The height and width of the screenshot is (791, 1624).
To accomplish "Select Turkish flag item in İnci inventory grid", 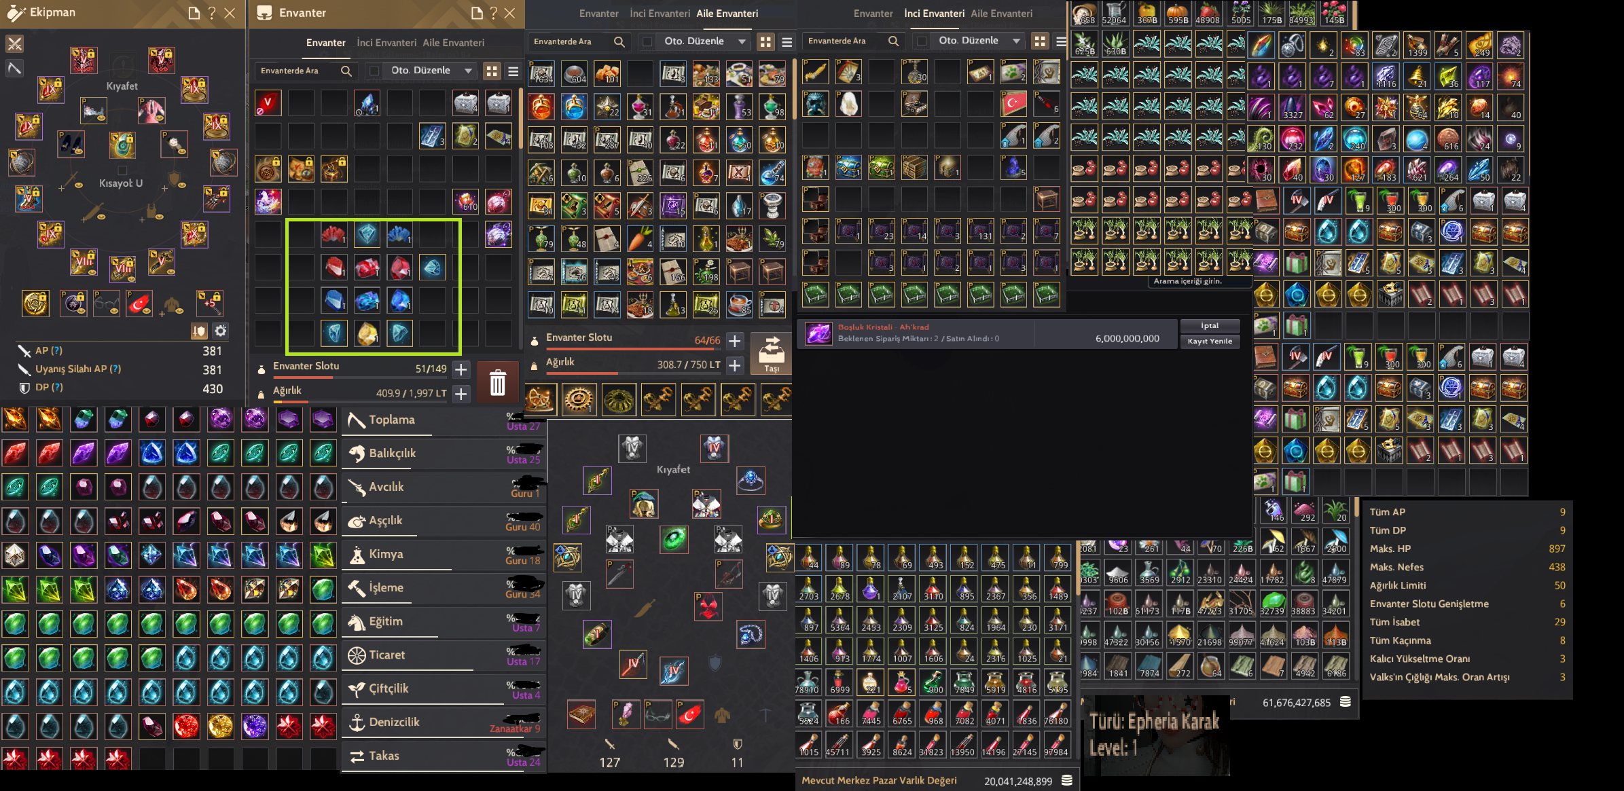I will [x=1013, y=104].
